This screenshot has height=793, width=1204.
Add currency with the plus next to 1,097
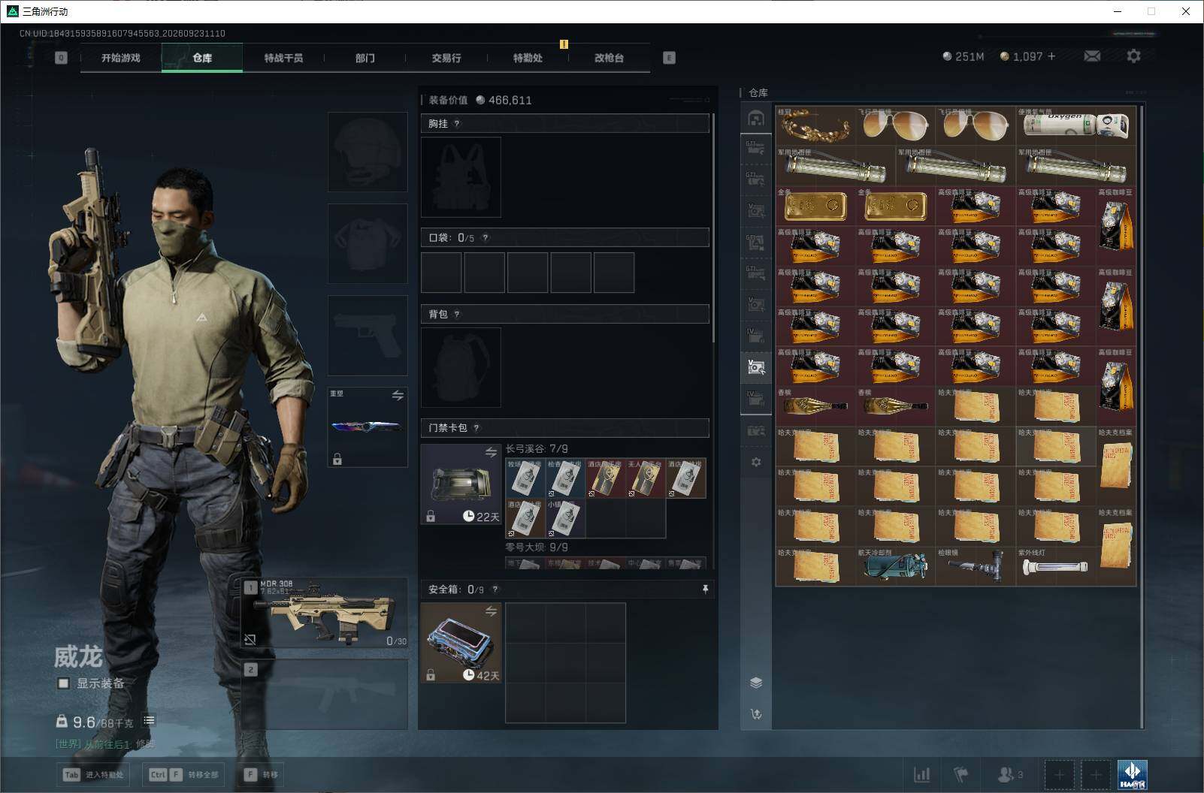click(1051, 56)
